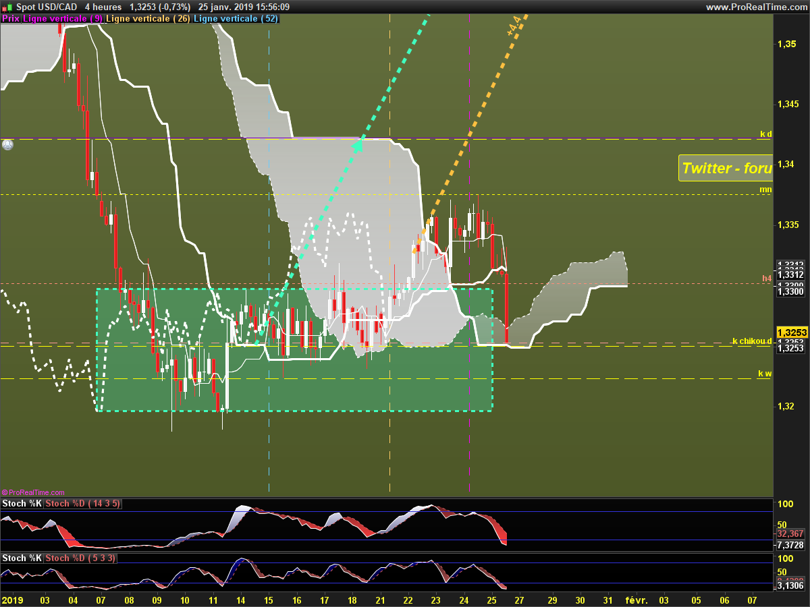Click the 'k d' horizontal line label
Image resolution: width=810 pixels, height=607 pixels.
(765, 134)
